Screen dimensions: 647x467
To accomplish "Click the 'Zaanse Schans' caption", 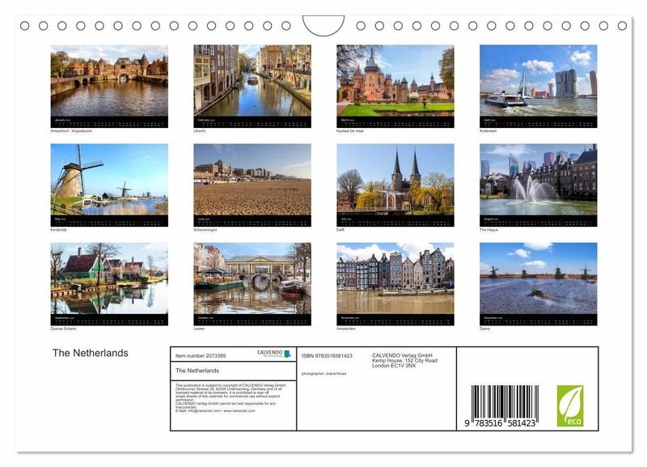I will [x=63, y=329].
